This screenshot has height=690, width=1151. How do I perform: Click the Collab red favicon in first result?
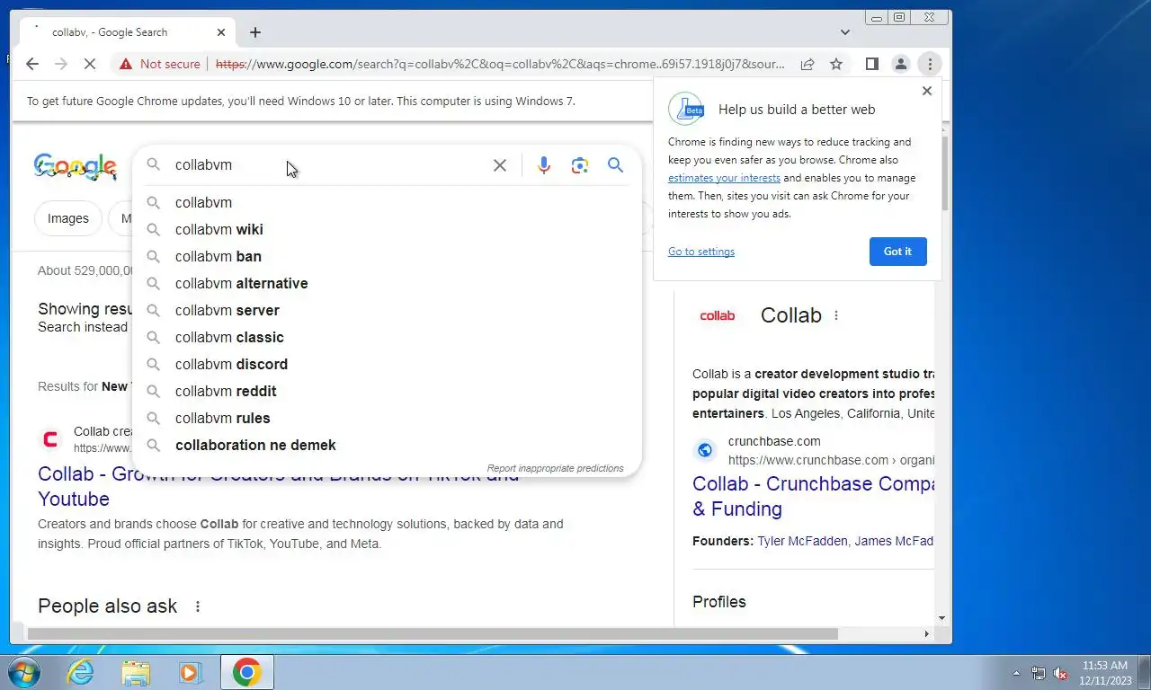click(50, 439)
